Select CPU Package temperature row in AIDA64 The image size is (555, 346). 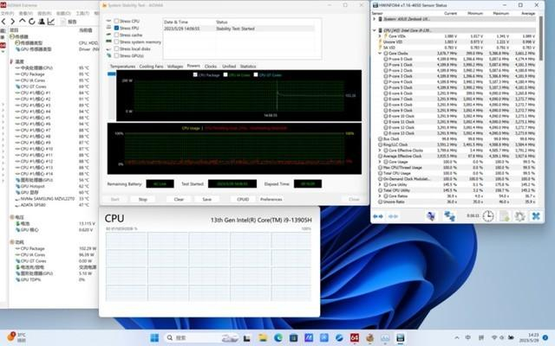click(52, 74)
